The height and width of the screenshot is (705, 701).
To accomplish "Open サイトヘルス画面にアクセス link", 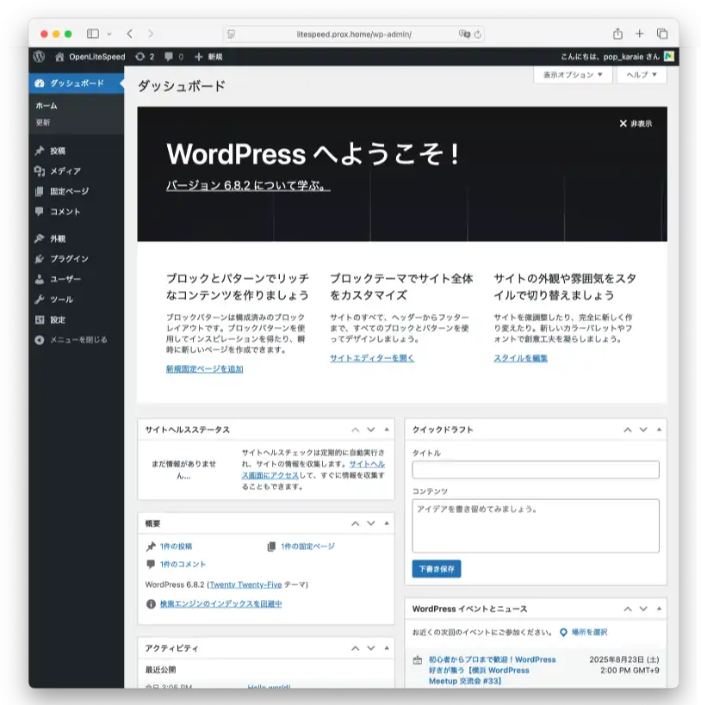I will pyautogui.click(x=313, y=469).
